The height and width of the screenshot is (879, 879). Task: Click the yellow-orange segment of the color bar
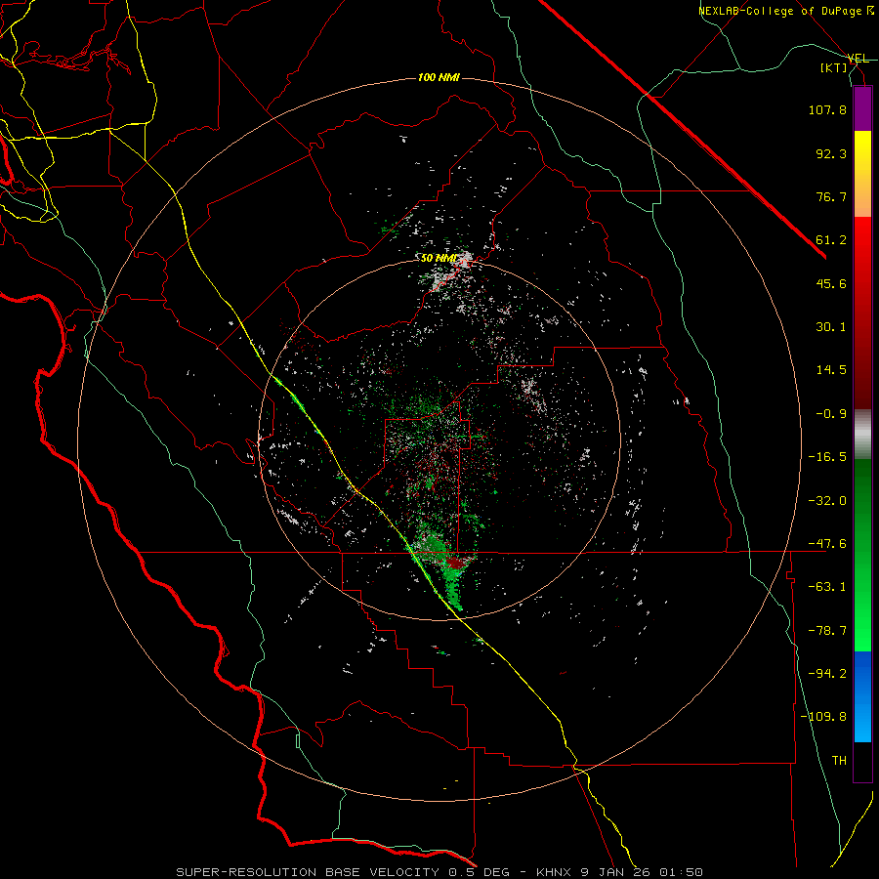tap(862, 174)
